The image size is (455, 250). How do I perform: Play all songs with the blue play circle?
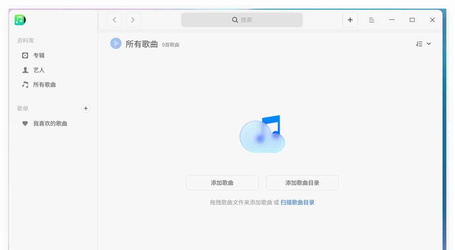(x=116, y=43)
